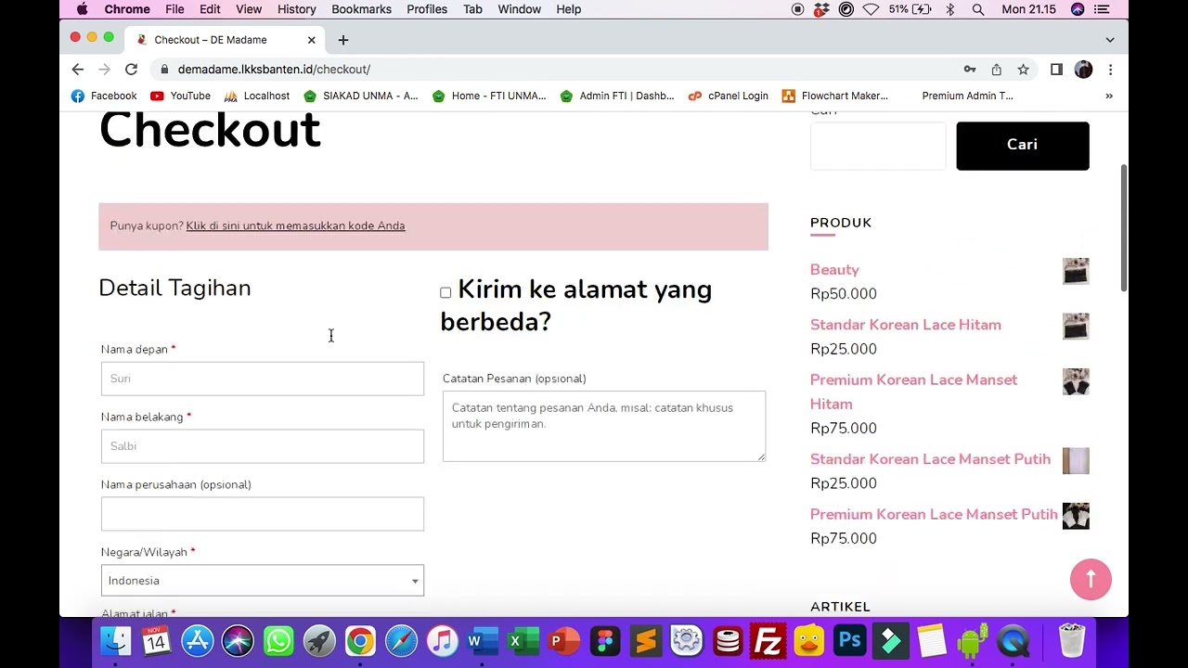Screen dimensions: 1188x668
Task: Open the cPanel Login bookmark
Action: pyautogui.click(x=728, y=96)
